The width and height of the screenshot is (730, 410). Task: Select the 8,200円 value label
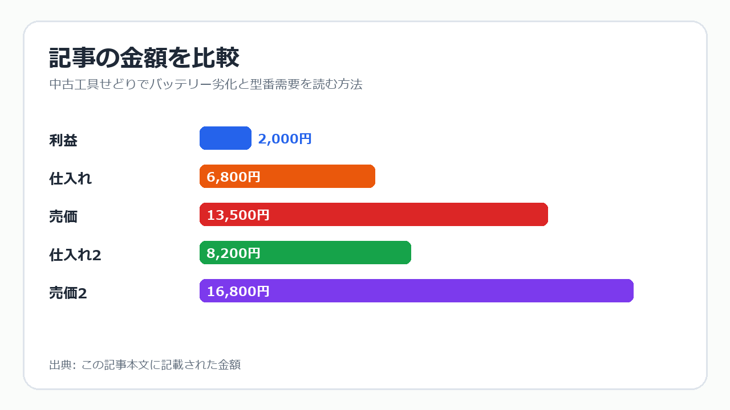233,253
